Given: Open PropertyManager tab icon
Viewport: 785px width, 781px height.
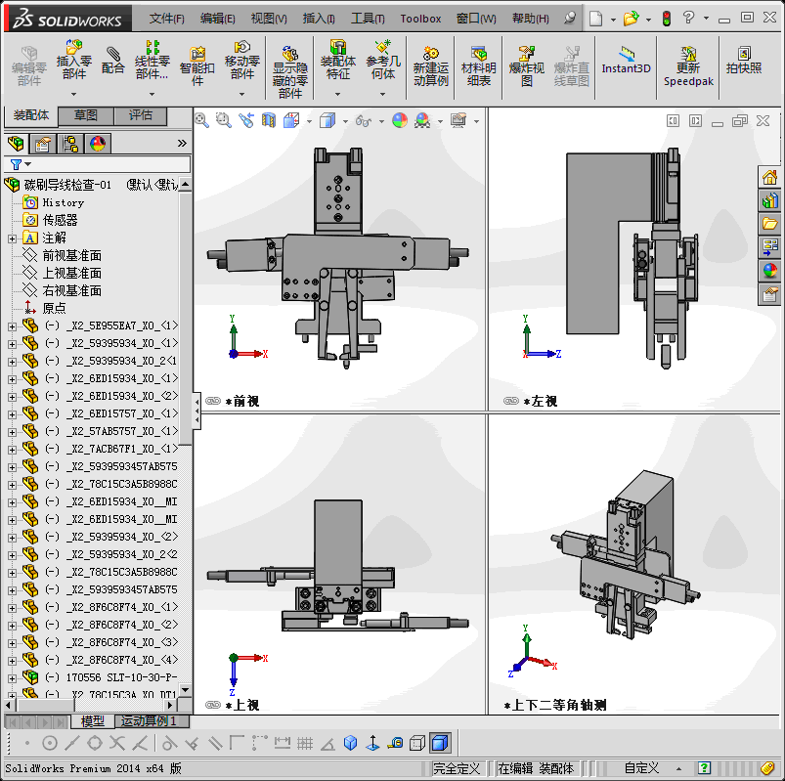Looking at the screenshot, I should pos(43,144).
